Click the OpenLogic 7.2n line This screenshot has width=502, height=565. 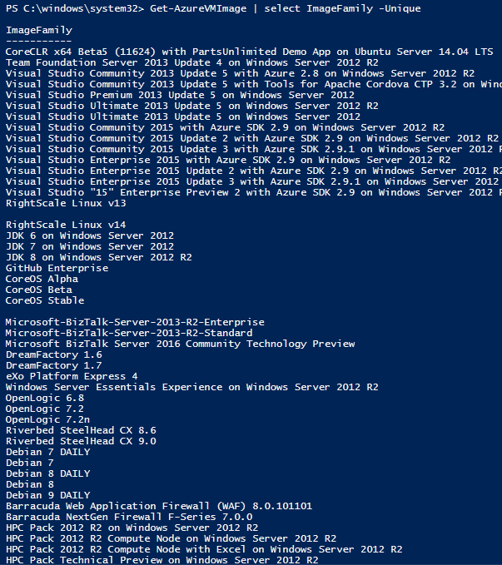pos(47,419)
